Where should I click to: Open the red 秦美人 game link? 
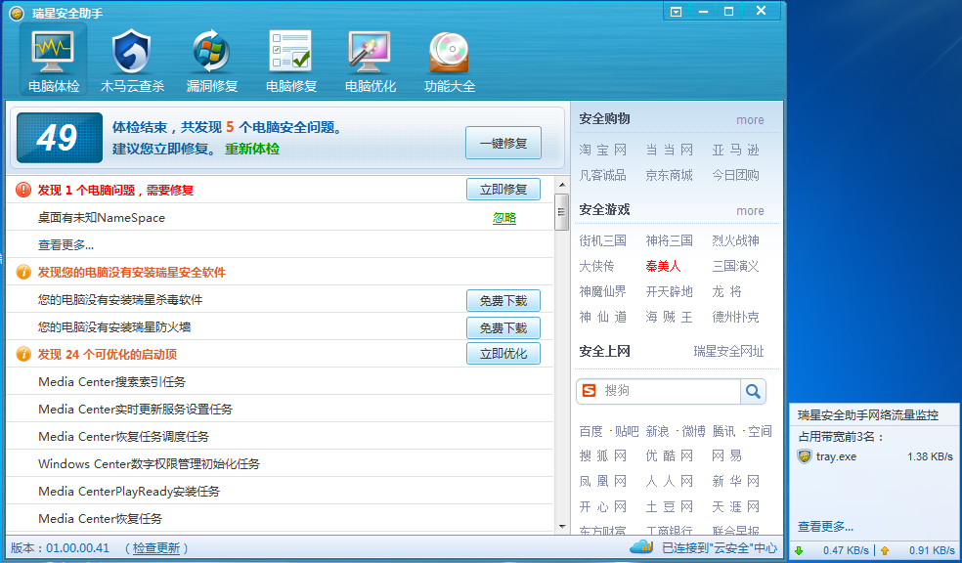tap(663, 266)
